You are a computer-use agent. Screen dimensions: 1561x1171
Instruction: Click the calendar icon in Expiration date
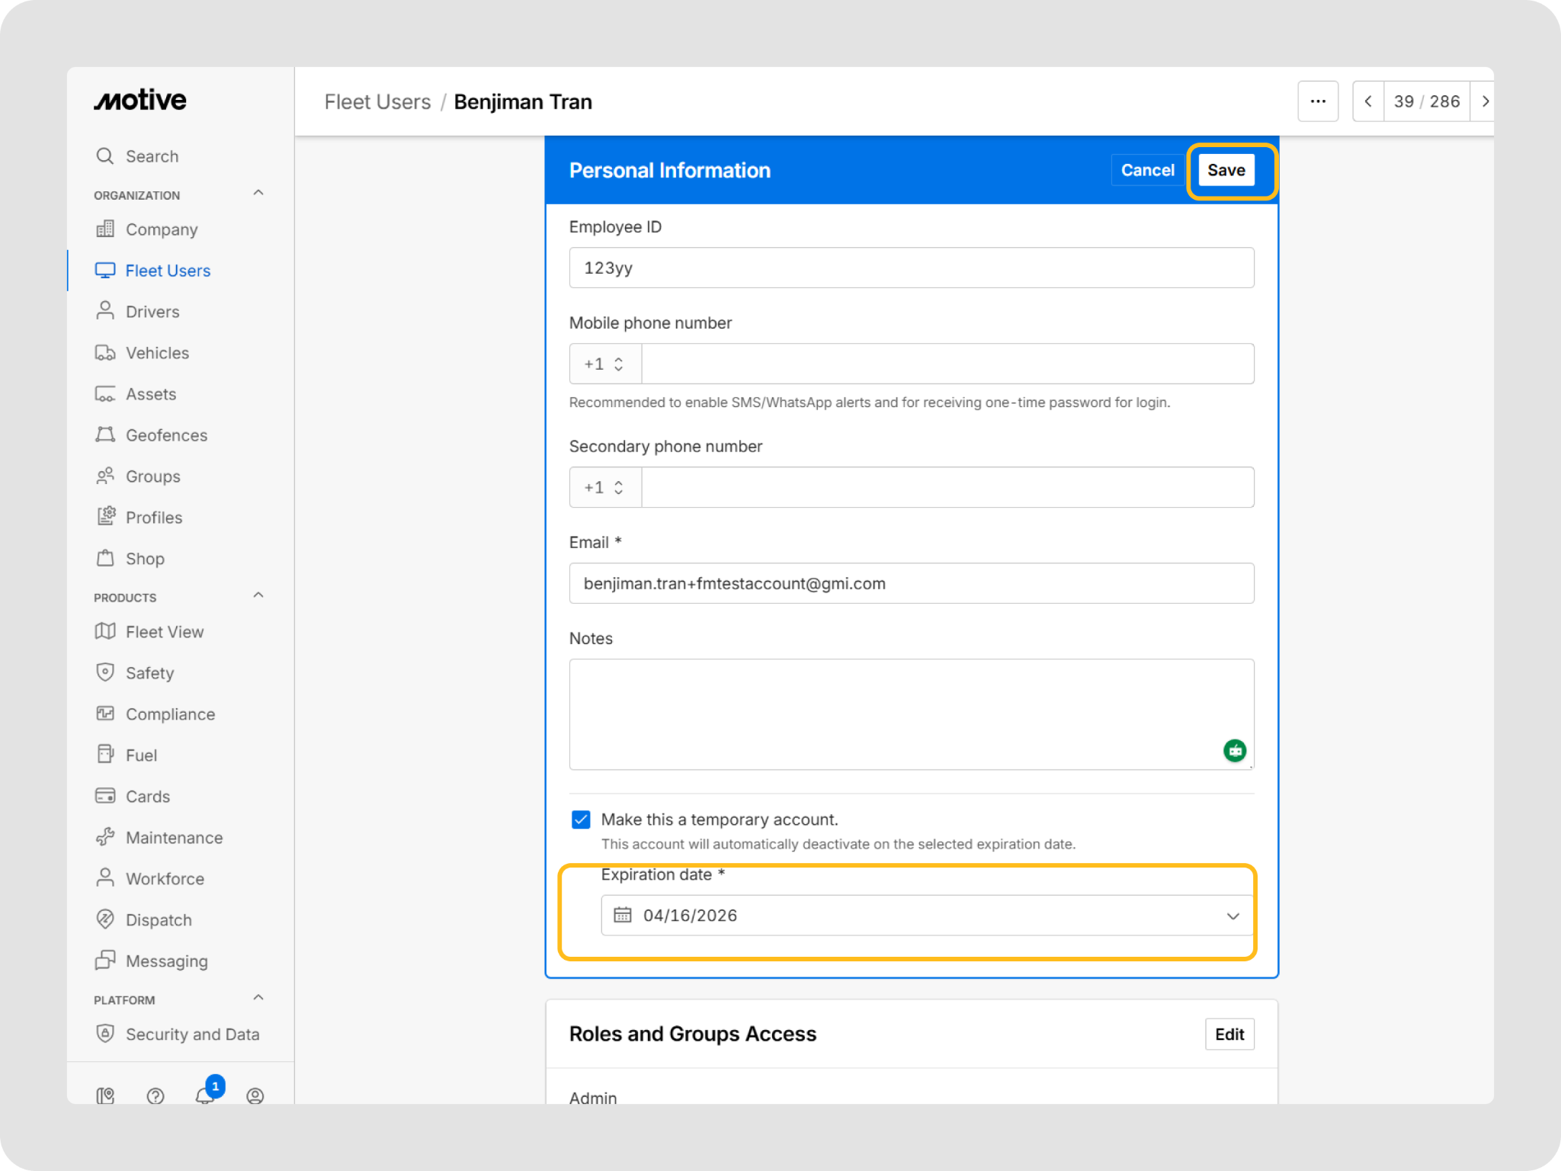623,915
